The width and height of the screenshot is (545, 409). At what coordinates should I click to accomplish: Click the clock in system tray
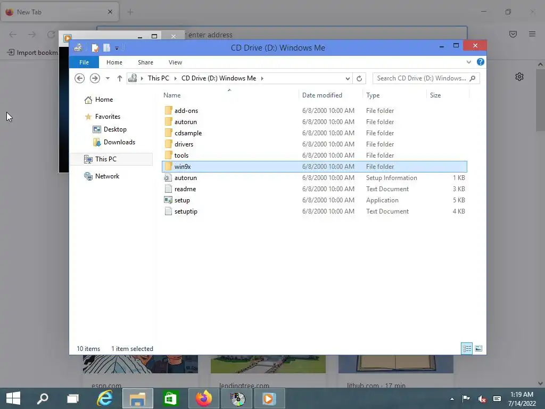[522, 398]
